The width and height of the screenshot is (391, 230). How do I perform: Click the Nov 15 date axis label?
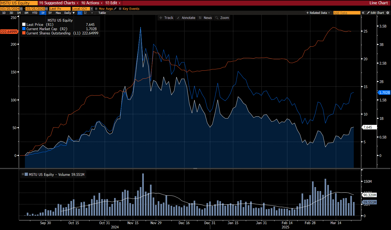pos(133,223)
